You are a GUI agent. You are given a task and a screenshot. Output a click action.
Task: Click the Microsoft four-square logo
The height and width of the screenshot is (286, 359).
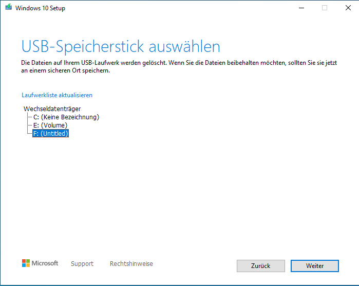pyautogui.click(x=26, y=263)
